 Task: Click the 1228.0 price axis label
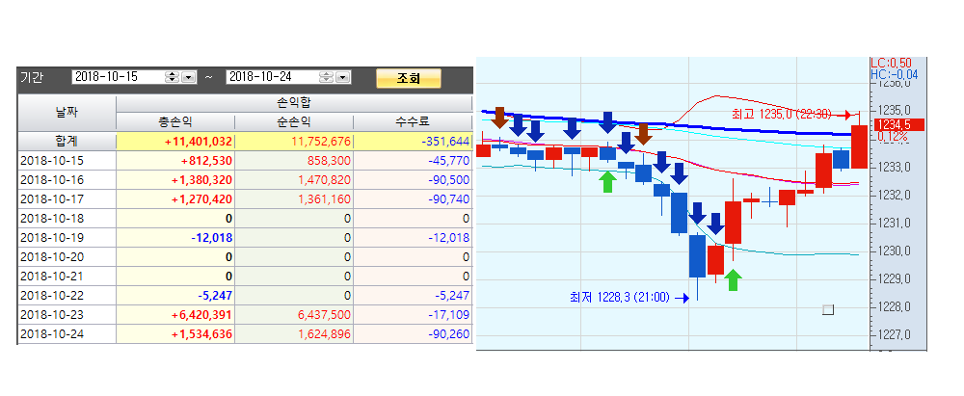click(893, 306)
